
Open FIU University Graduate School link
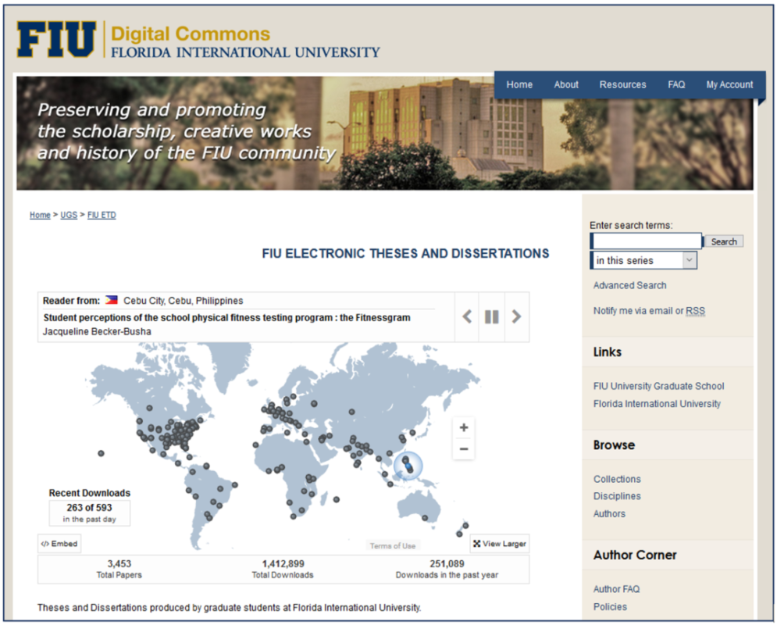[x=658, y=386]
